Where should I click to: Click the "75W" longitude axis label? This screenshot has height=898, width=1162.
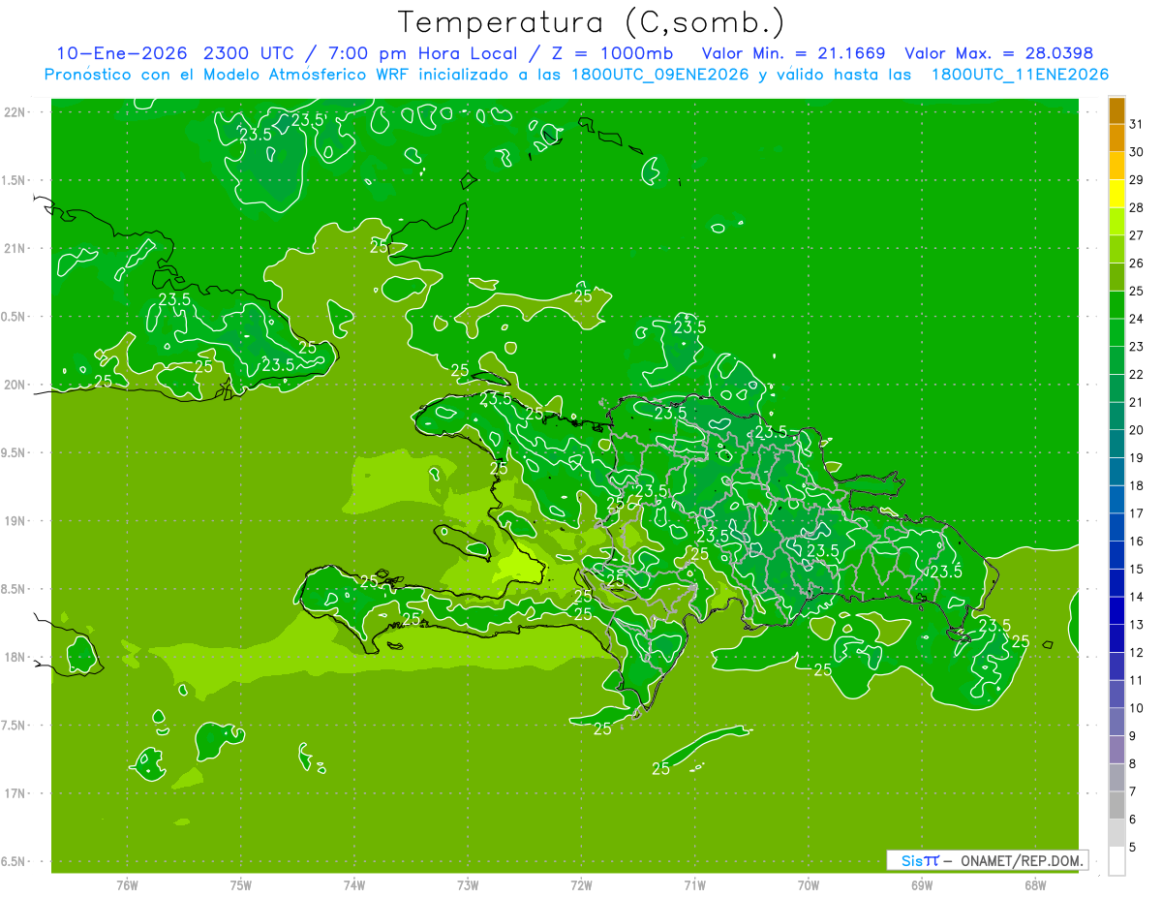[241, 884]
